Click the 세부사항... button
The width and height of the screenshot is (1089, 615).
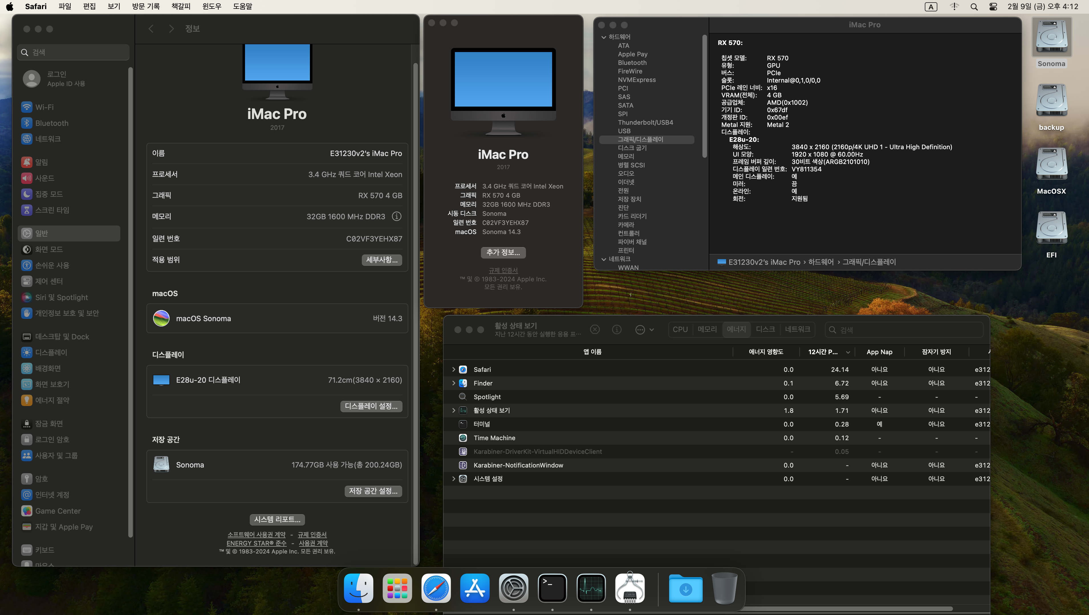(381, 260)
